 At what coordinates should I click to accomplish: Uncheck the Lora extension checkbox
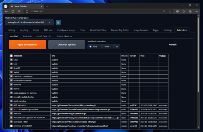12,64
